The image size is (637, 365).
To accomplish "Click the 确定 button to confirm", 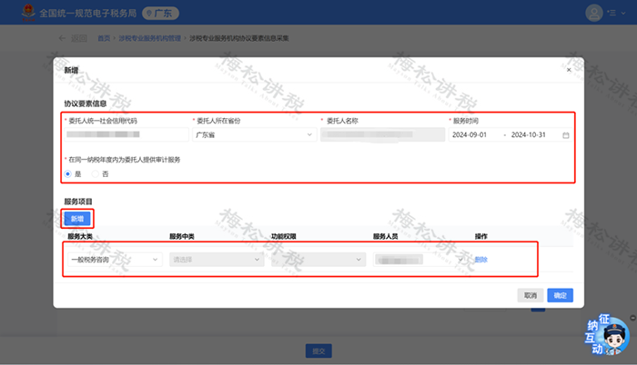I will [x=560, y=295].
